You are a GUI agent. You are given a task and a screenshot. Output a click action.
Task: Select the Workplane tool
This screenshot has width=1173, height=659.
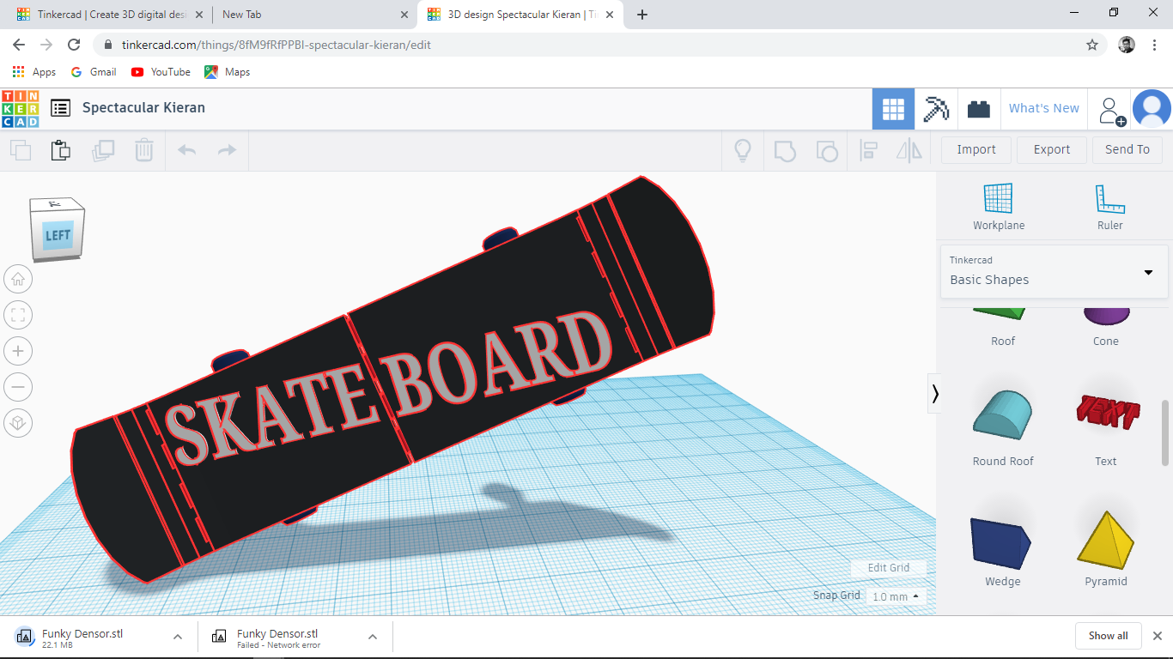tap(999, 207)
